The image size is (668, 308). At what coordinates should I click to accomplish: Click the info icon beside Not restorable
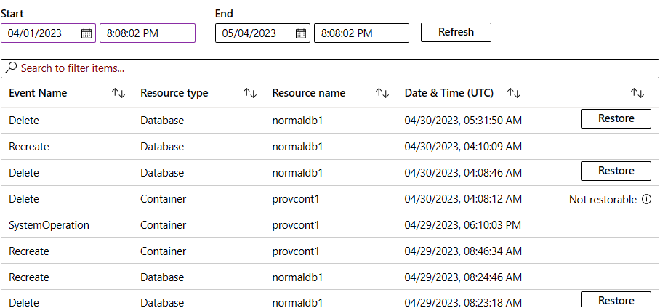[x=646, y=200]
